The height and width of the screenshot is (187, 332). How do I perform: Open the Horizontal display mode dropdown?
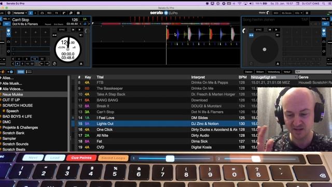pyautogui.click(x=20, y=13)
